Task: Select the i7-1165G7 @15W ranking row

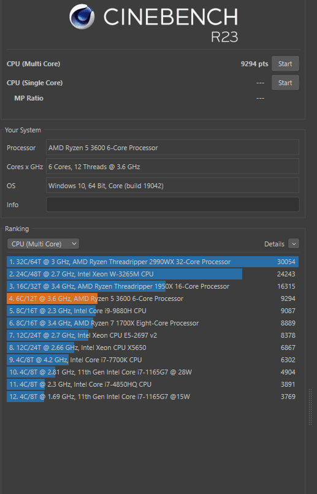Action: coord(153,397)
